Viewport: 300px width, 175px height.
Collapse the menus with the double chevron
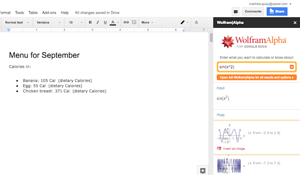(196, 22)
